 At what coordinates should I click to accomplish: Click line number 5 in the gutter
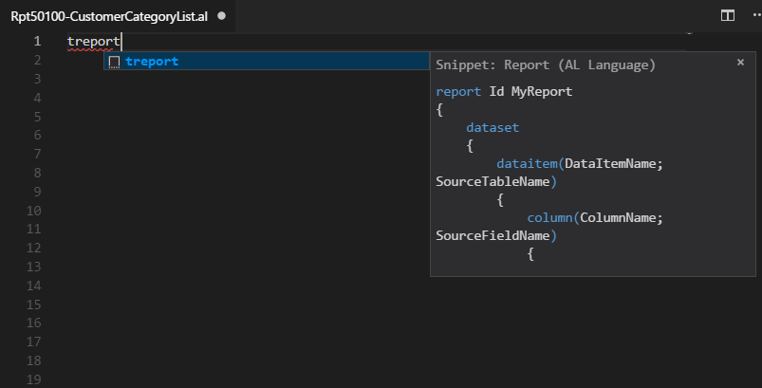[37, 117]
